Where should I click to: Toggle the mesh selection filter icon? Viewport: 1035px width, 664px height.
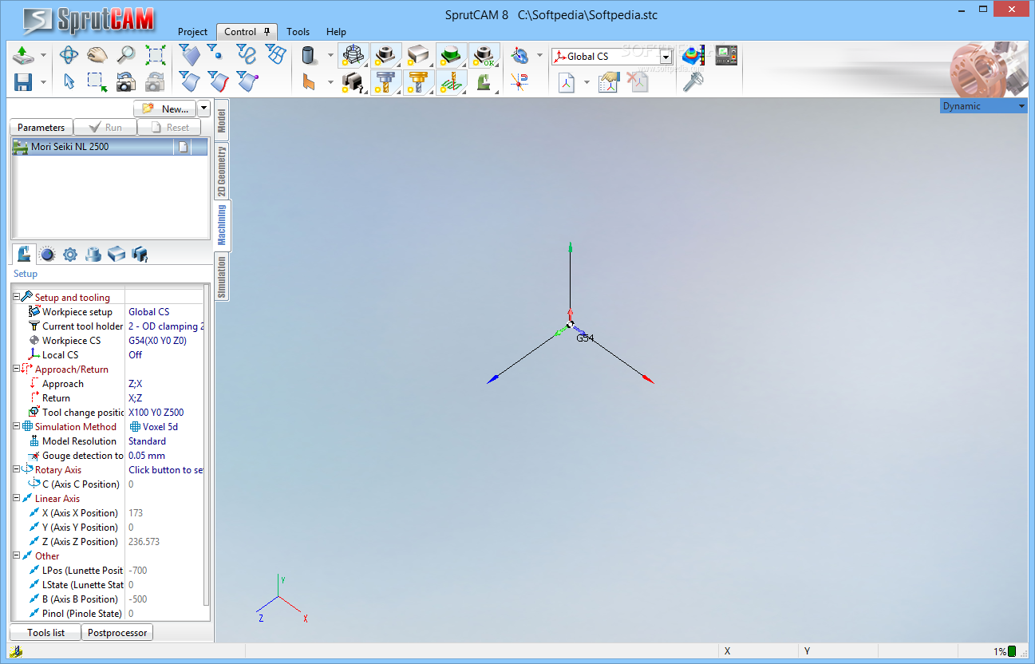[275, 55]
